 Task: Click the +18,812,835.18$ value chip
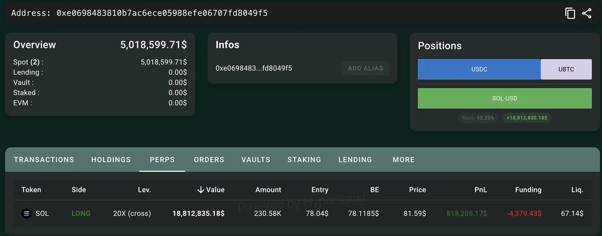tap(528, 118)
